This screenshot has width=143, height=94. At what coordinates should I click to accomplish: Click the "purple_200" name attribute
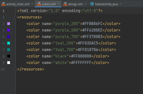point(67,24)
